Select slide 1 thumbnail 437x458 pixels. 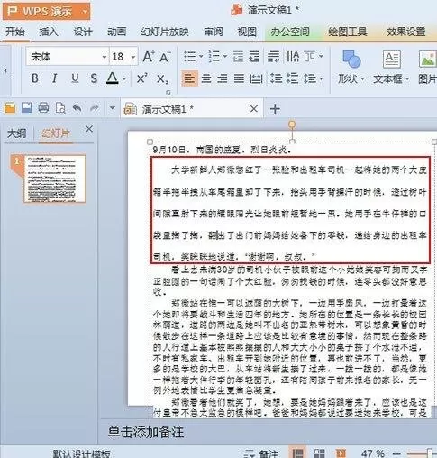coord(55,179)
